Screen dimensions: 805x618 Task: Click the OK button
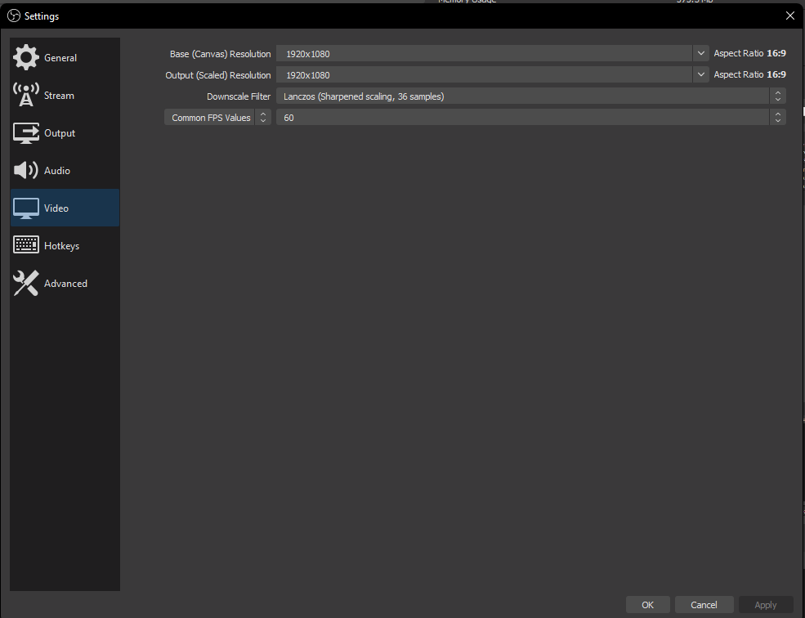[x=647, y=604]
